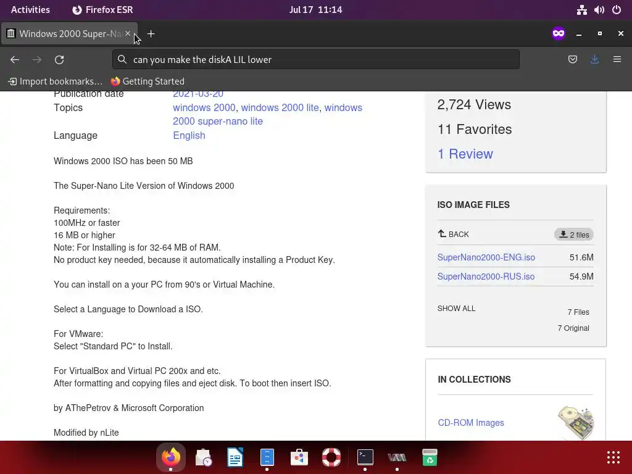Open the blue file archive app in dock

267,457
